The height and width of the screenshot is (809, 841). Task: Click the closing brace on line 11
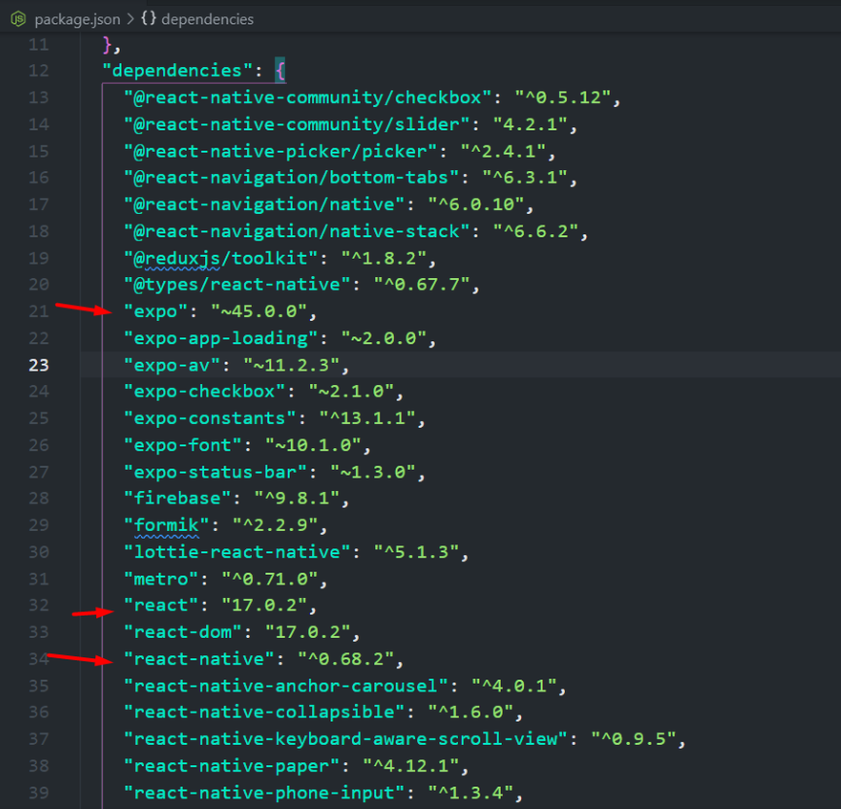point(107,44)
